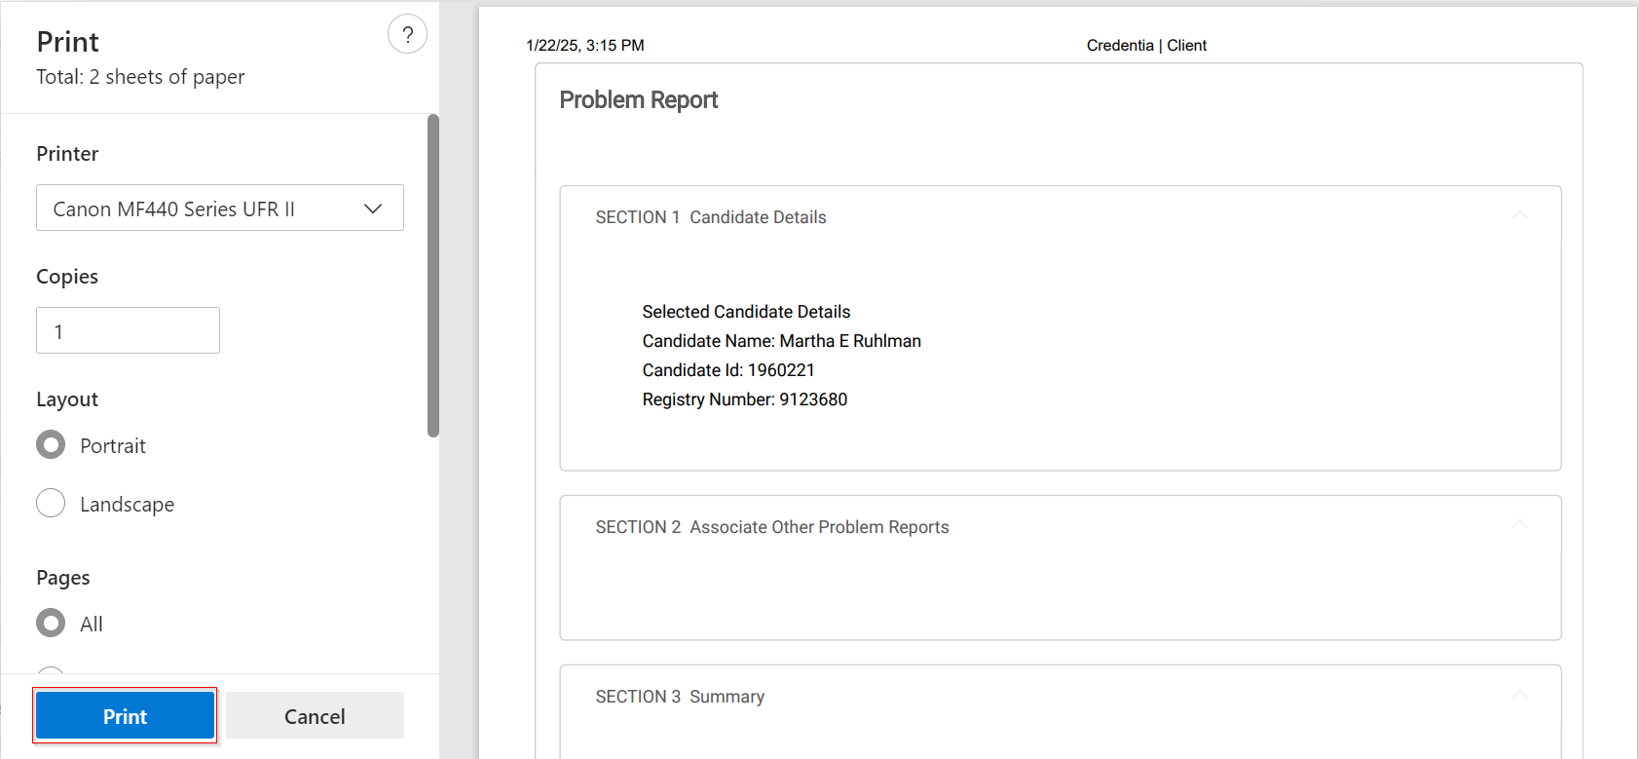Click the Candidate Id 1960221 text
Screen dimensions: 1639x759
728,370
